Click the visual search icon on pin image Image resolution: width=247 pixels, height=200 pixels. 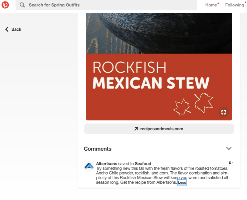point(224,112)
